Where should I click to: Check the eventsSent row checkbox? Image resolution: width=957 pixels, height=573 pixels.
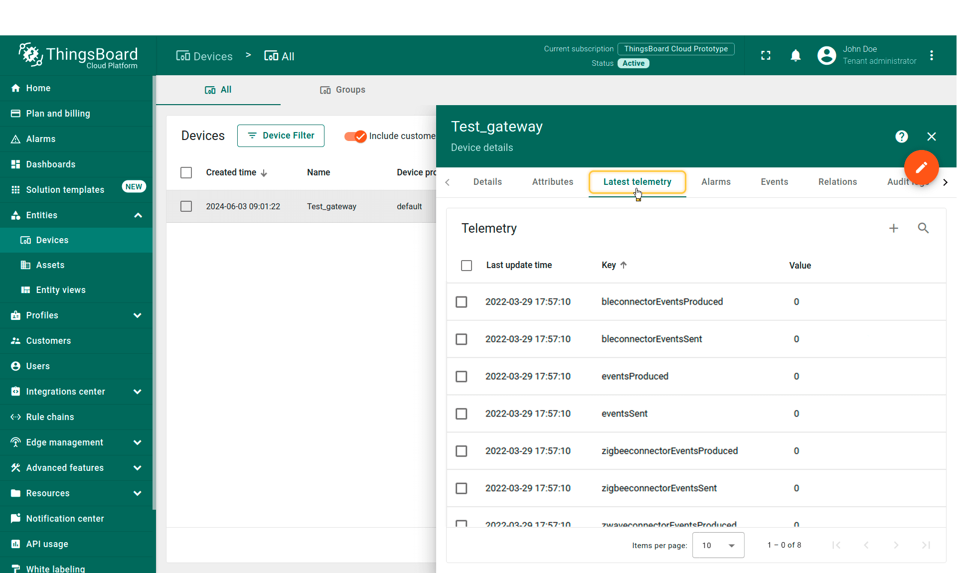click(x=463, y=414)
